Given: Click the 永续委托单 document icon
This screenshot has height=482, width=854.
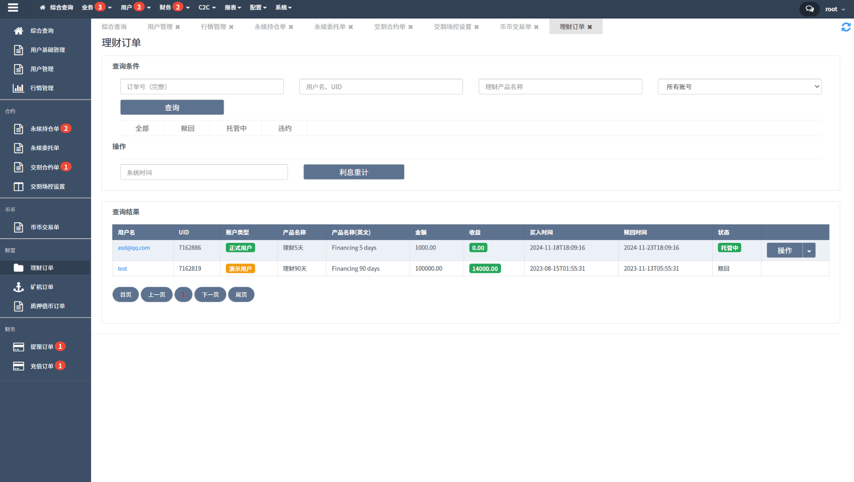Looking at the screenshot, I should click(x=19, y=148).
